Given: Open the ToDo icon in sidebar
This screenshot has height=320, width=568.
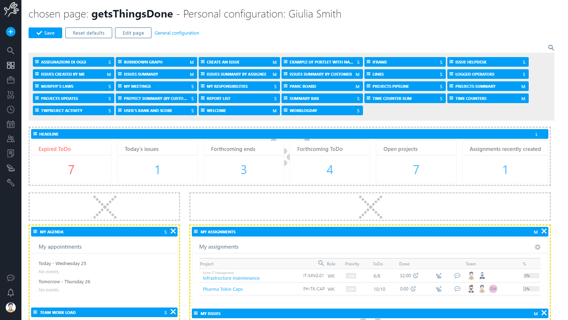Looking at the screenshot, I should (11, 95).
